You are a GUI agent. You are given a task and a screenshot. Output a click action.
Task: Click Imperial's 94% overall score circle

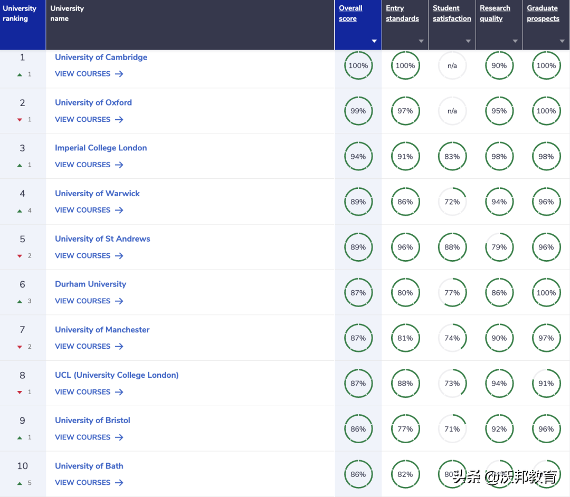(x=358, y=157)
